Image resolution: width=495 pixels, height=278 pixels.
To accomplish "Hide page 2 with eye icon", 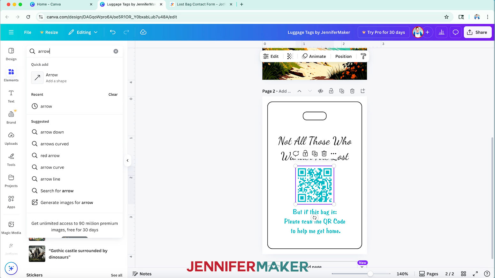I will point(320,91).
